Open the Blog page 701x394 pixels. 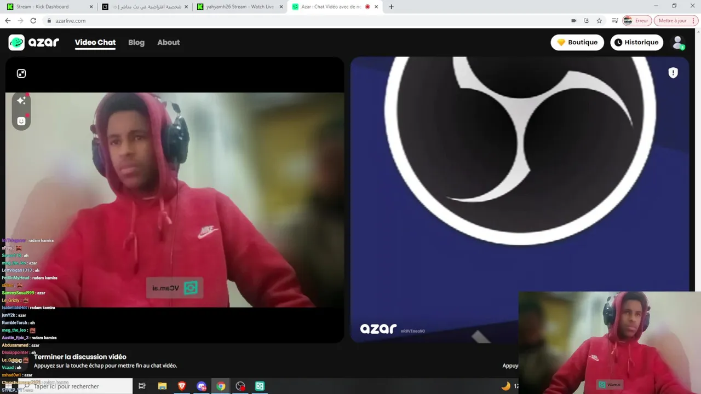click(x=136, y=42)
